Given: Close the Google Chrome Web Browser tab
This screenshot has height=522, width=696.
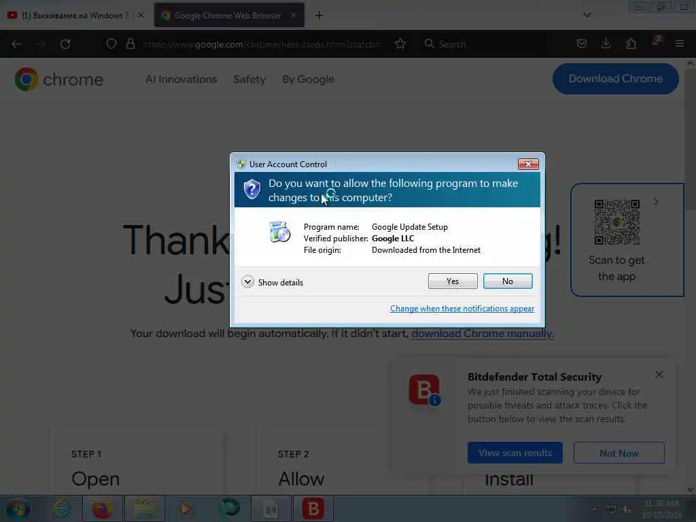Looking at the screenshot, I should pyautogui.click(x=294, y=15).
